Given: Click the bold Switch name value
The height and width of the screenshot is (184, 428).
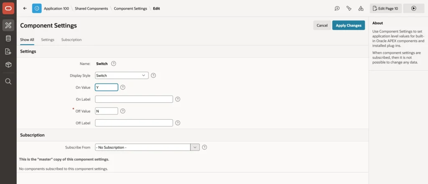Looking at the screenshot, I should click(102, 63).
